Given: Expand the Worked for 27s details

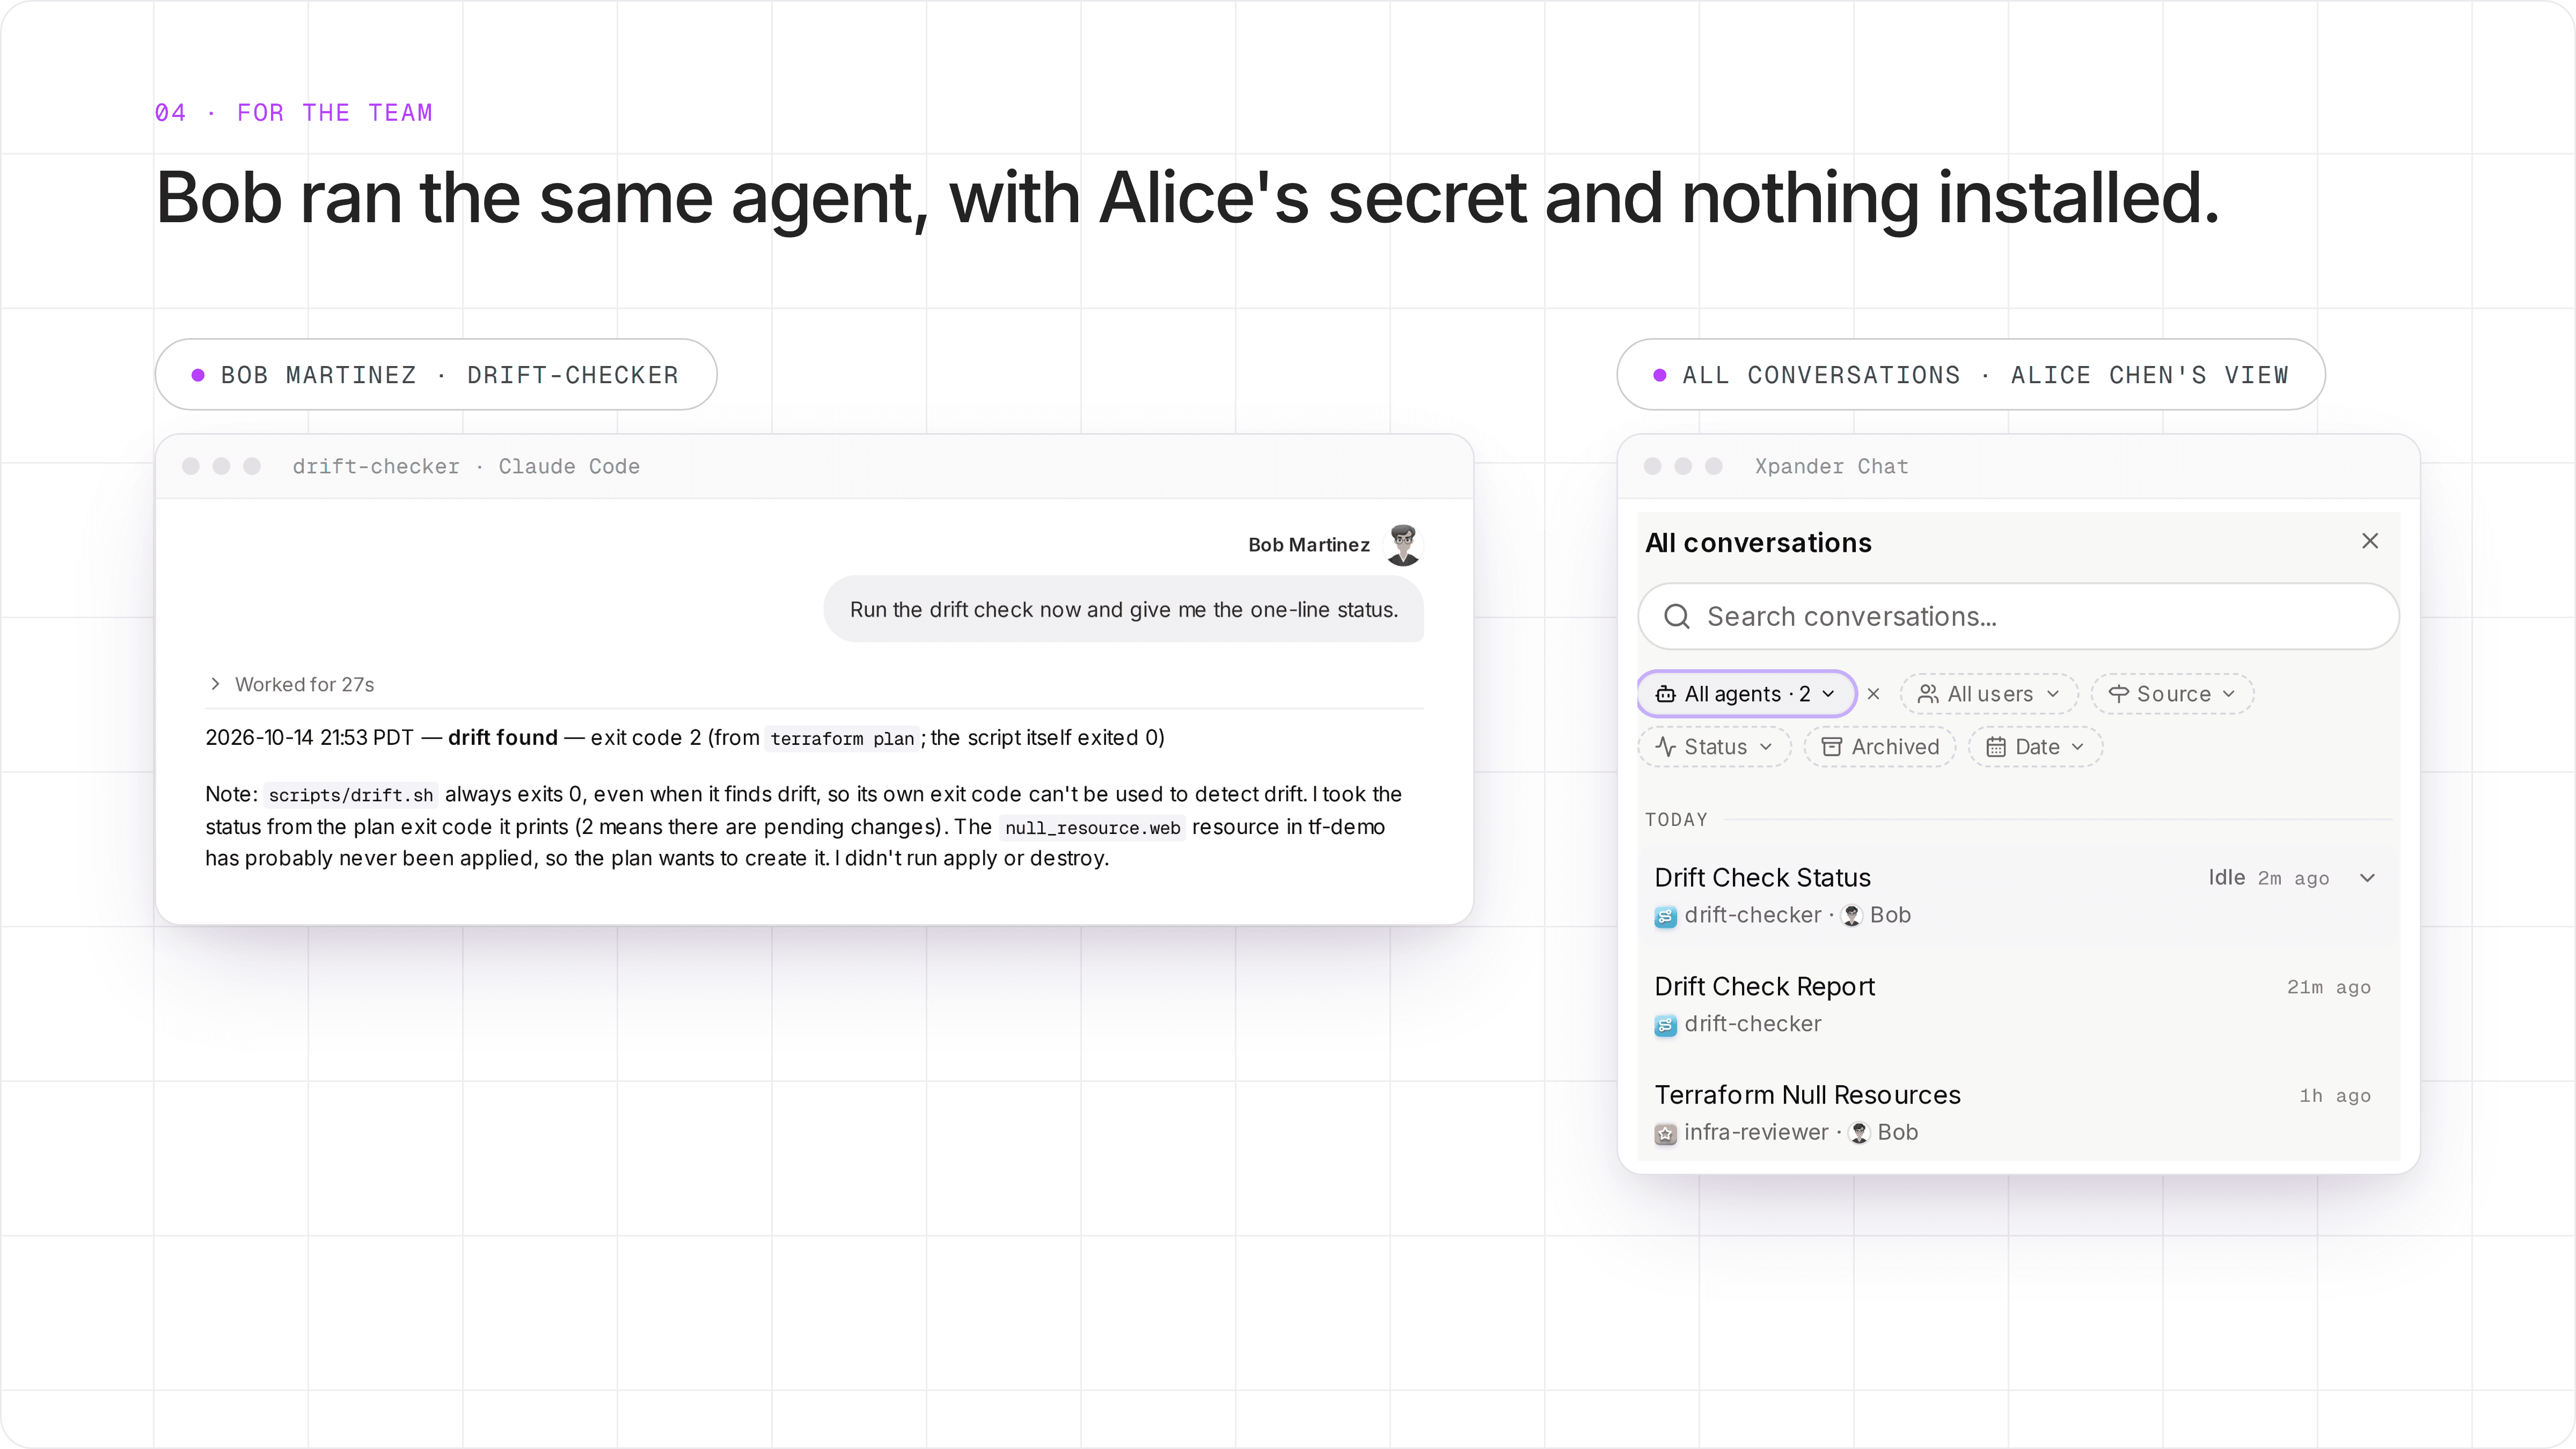Looking at the screenshot, I should click(290, 684).
